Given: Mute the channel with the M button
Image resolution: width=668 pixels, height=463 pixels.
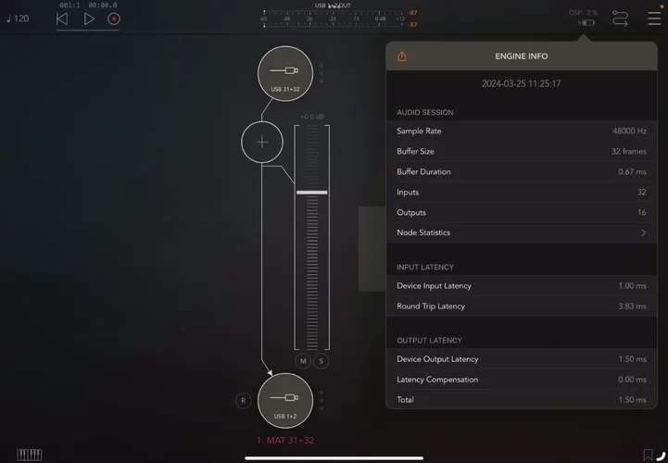Looking at the screenshot, I should click(303, 361).
